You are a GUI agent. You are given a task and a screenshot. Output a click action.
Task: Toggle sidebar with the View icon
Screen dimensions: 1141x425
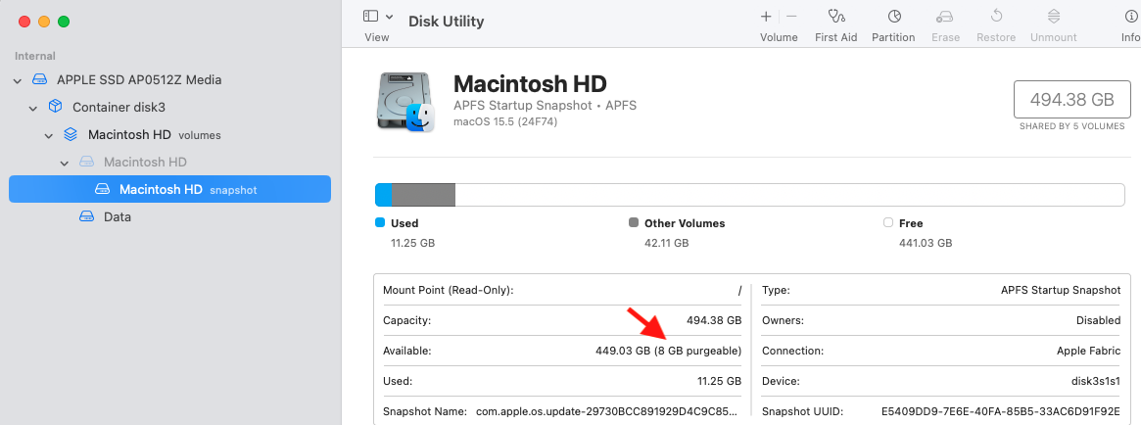370,16
